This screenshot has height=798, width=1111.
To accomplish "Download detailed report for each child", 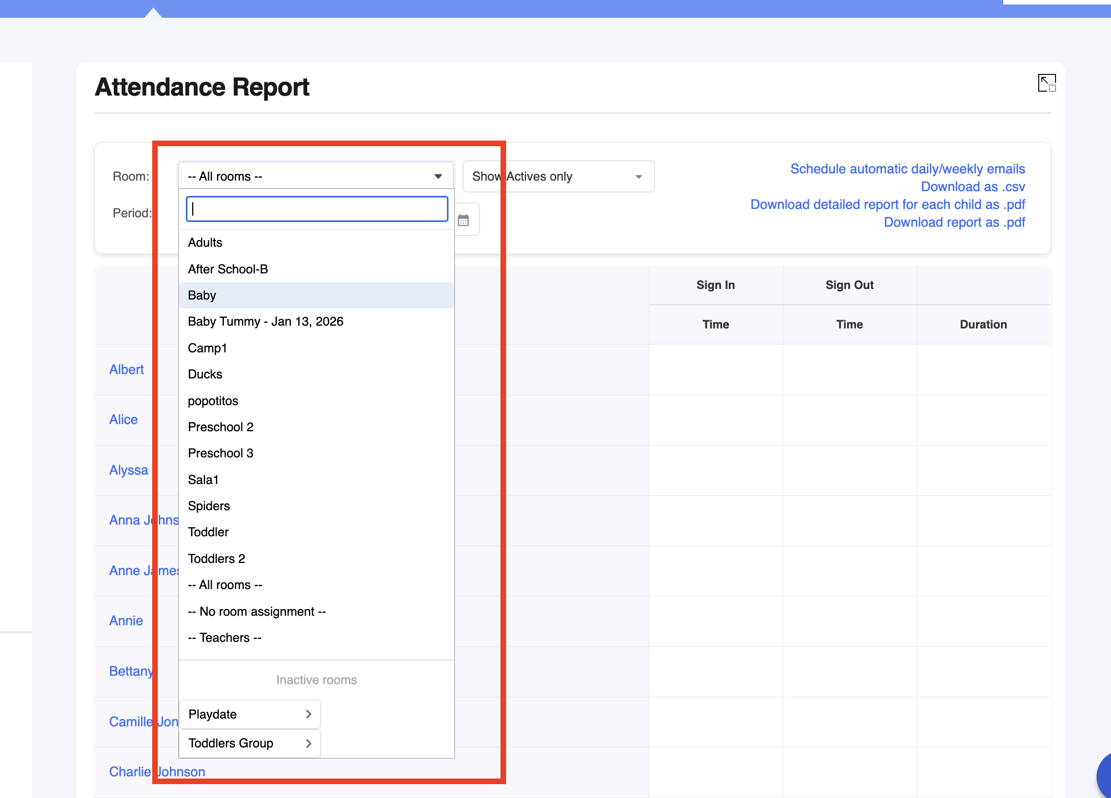I will coord(887,205).
